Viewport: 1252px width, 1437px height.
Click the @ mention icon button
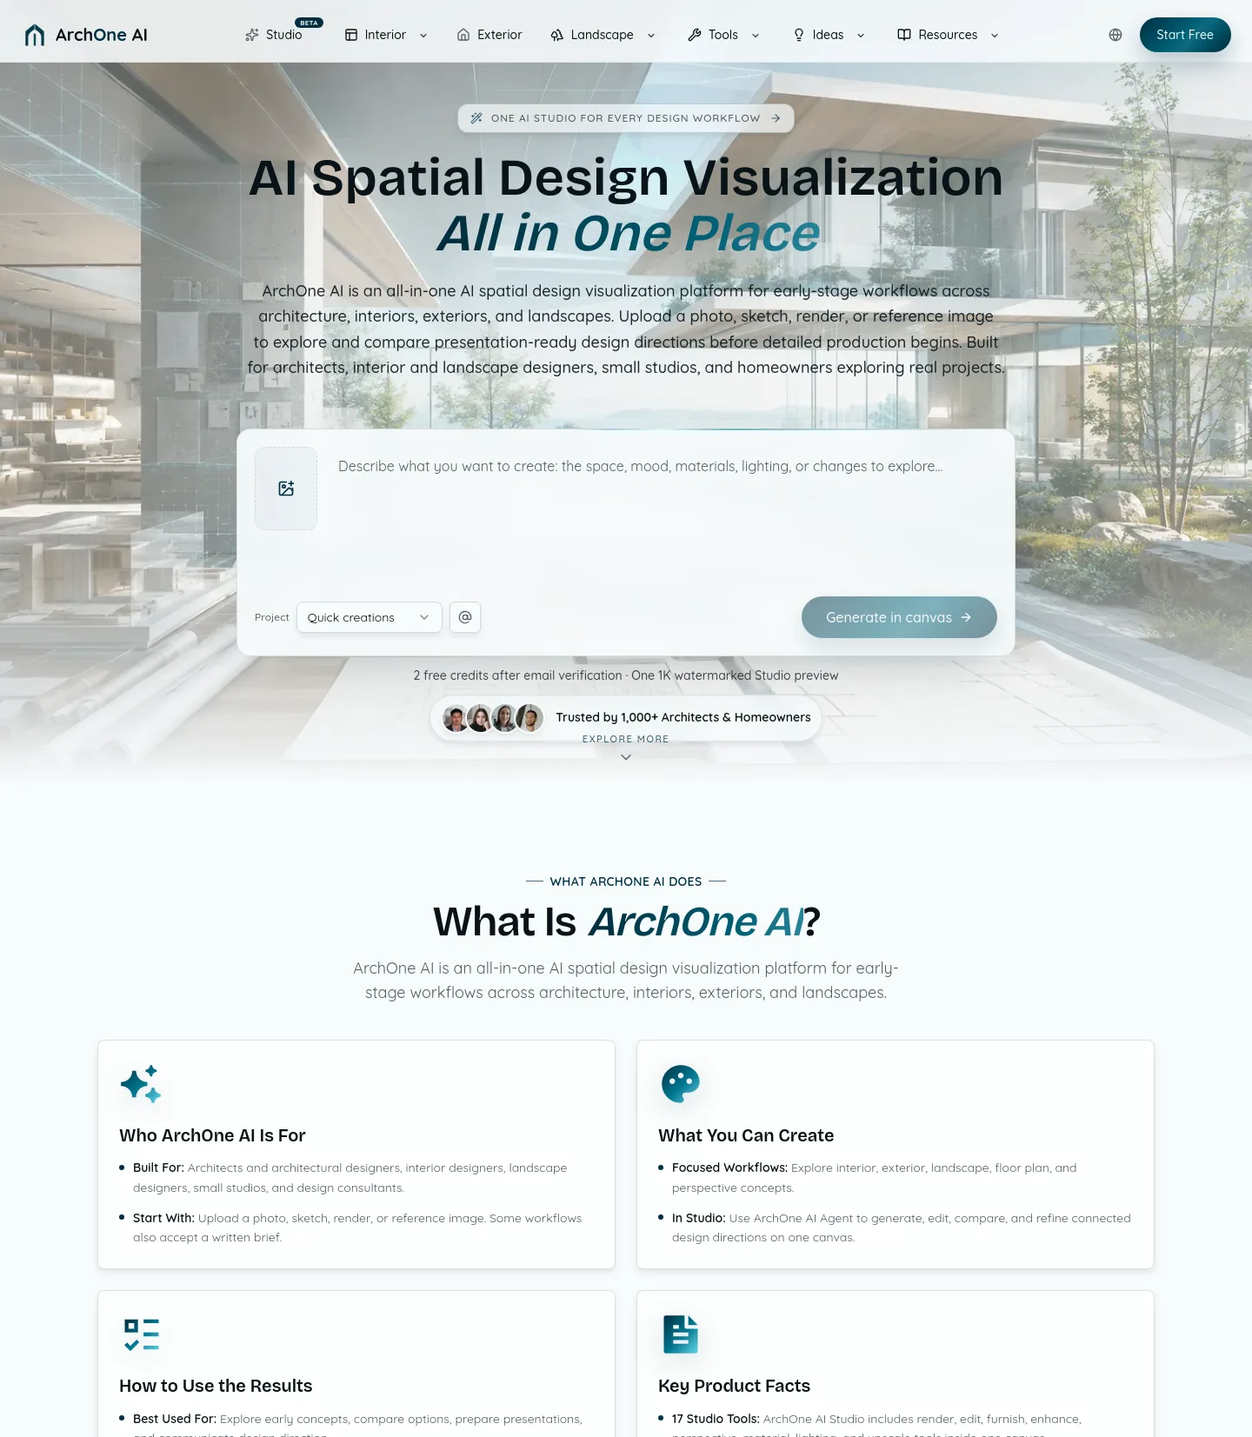click(x=465, y=617)
